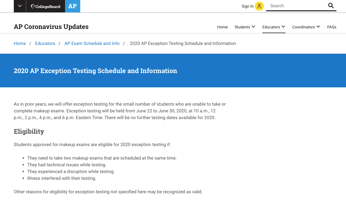
Task: Open the Educators breadcrumb link
Action: click(x=45, y=44)
